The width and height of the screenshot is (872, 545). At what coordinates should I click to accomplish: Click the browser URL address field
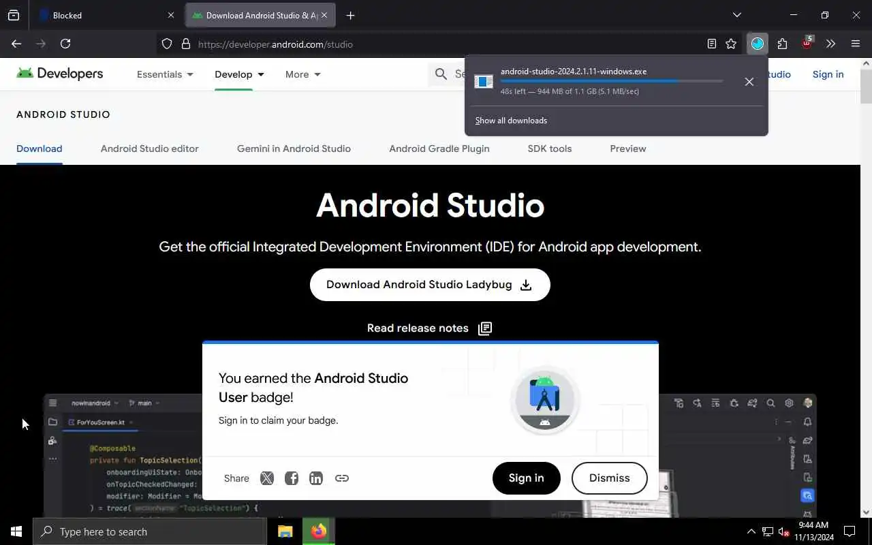coord(450,44)
